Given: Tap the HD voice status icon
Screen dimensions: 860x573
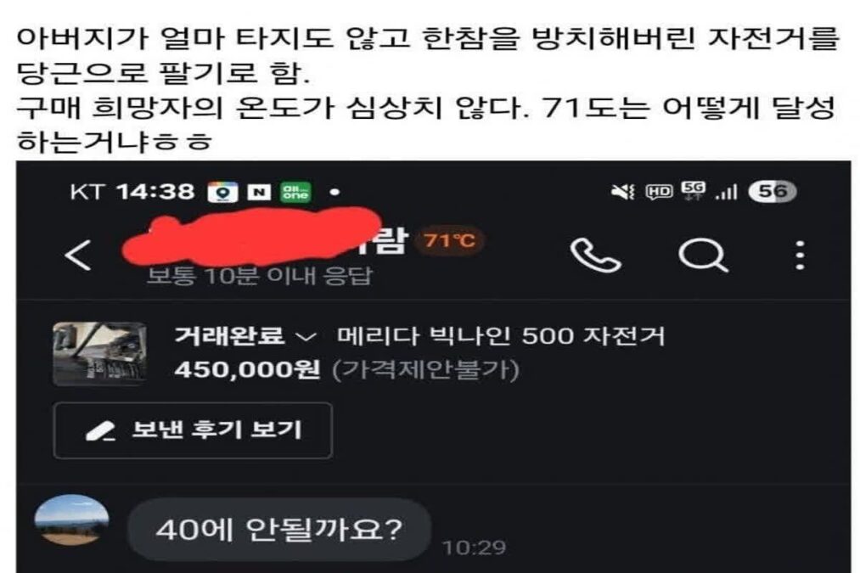Looking at the screenshot, I should (659, 192).
